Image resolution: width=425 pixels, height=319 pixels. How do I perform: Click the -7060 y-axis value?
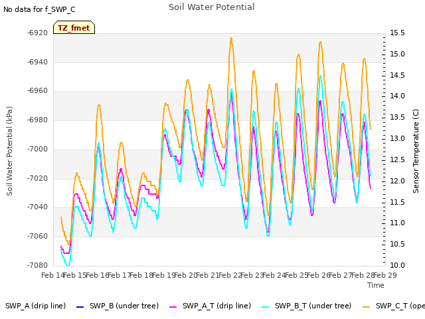[x=37, y=236]
